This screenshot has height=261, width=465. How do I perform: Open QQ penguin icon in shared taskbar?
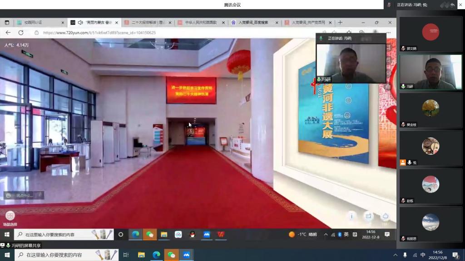coord(192,234)
